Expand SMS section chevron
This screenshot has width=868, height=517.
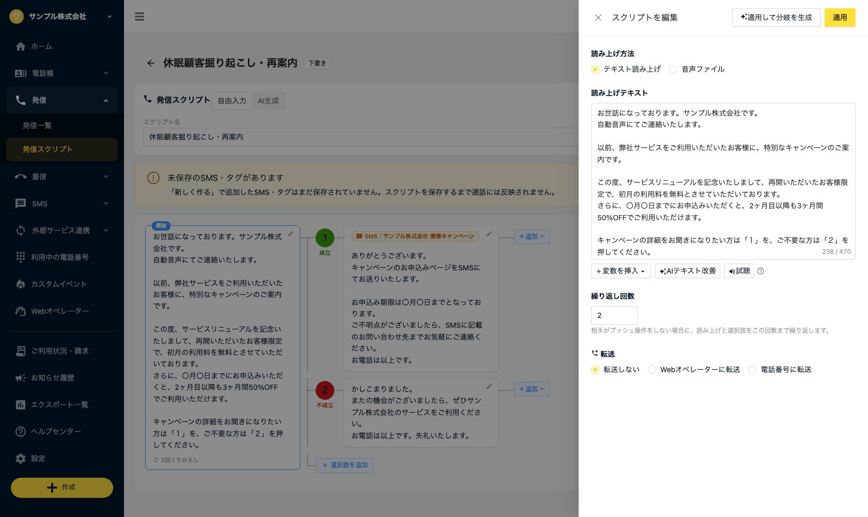(106, 204)
